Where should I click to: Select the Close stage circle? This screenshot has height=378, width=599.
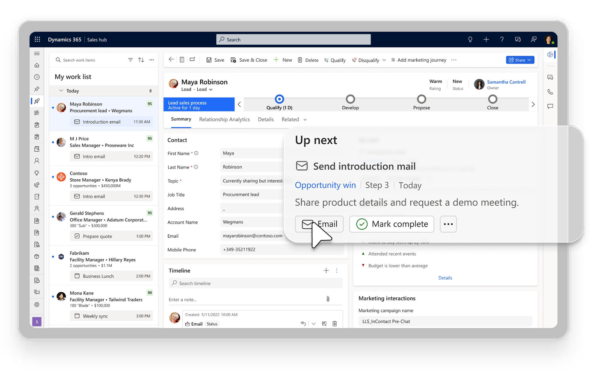pos(493,99)
